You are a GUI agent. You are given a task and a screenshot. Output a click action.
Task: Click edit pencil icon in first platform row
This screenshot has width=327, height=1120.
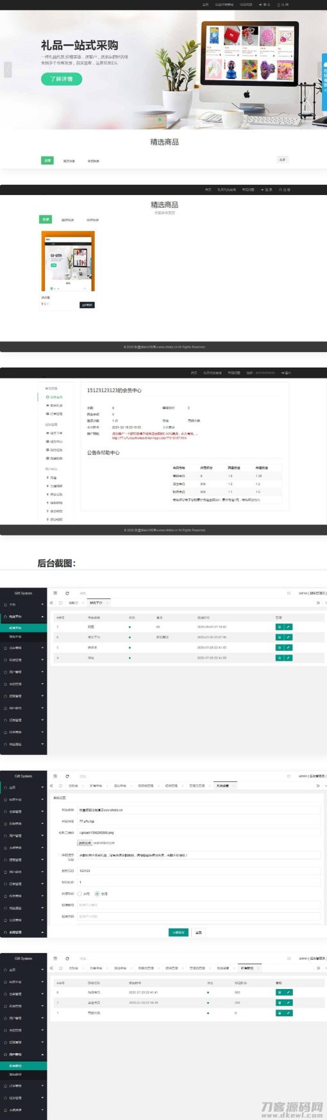(x=289, y=627)
